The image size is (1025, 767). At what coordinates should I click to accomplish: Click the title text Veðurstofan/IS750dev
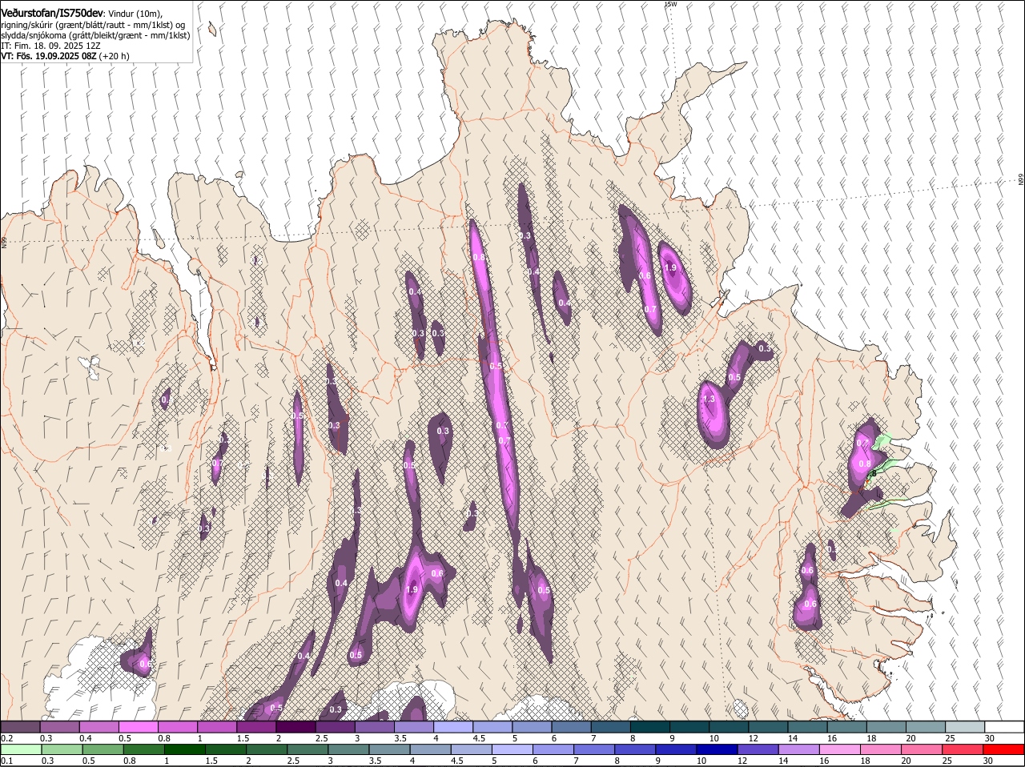(52, 14)
